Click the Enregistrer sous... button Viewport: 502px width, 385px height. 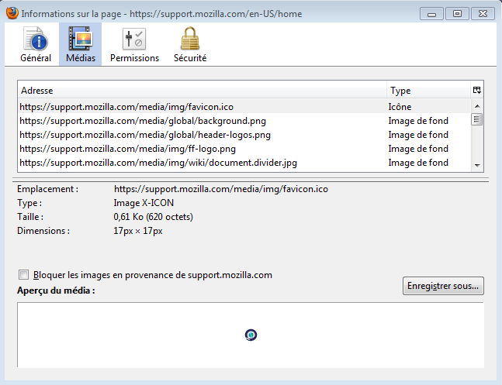443,286
